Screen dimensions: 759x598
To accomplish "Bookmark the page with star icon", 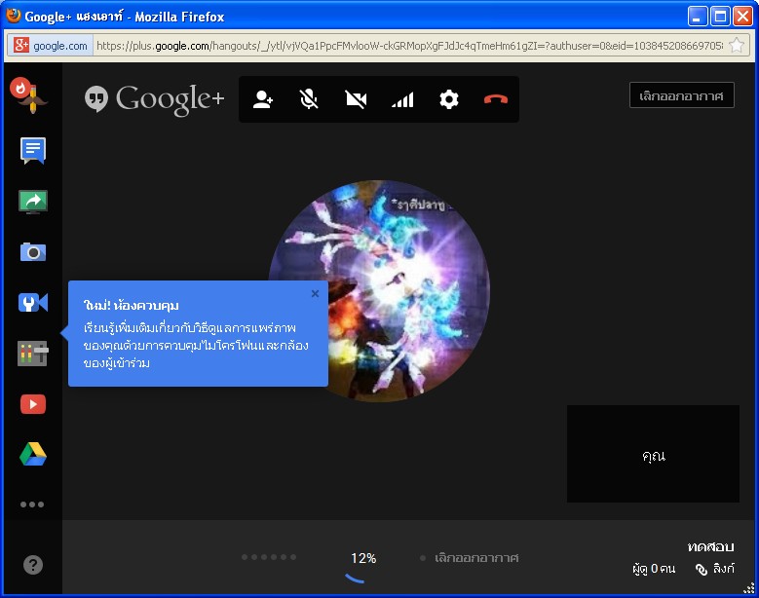I will (x=737, y=46).
